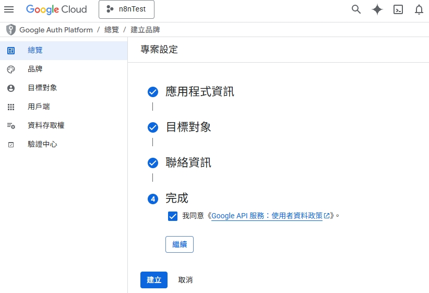Select 用戶端 in the sidebar

[x=64, y=107]
